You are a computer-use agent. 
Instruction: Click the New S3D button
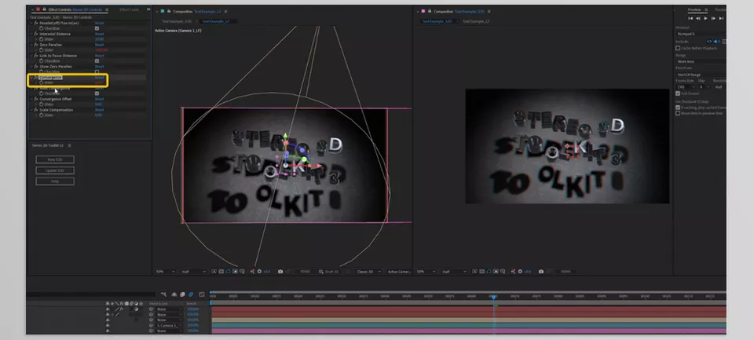pyautogui.click(x=55, y=159)
